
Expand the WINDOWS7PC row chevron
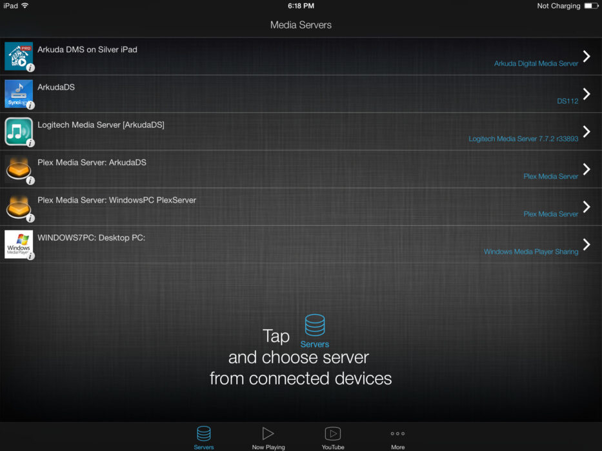pos(586,245)
